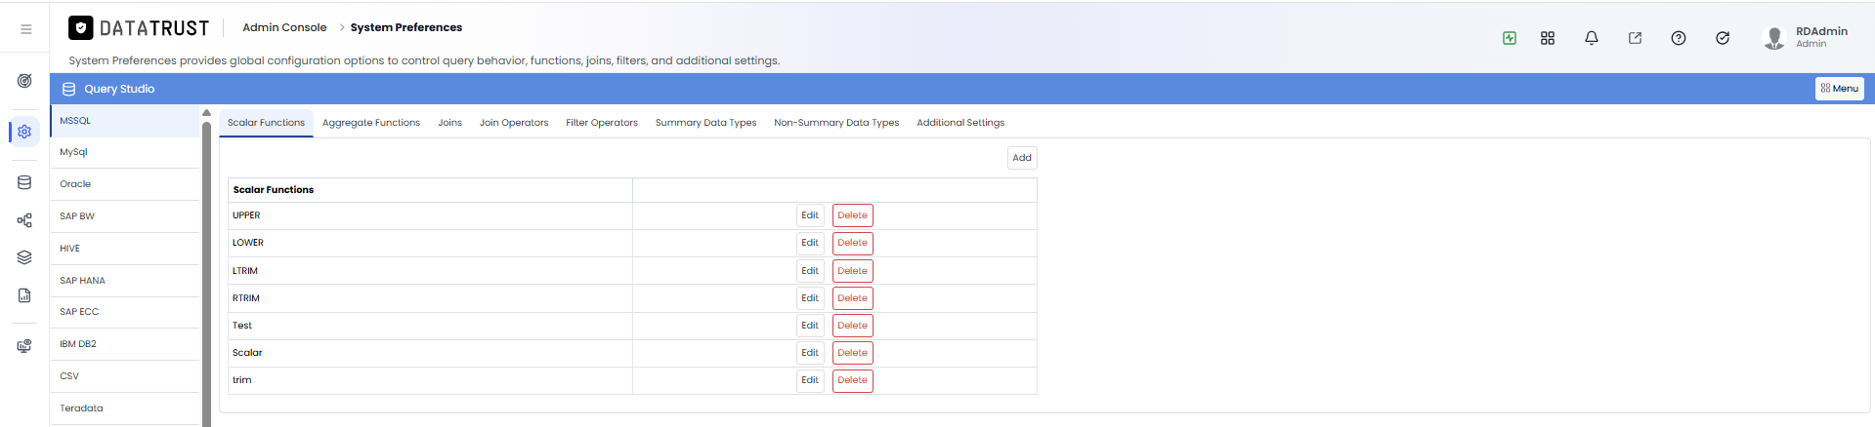1875x427 pixels.
Task: Open the hamburger menu icon
Action: click(26, 29)
